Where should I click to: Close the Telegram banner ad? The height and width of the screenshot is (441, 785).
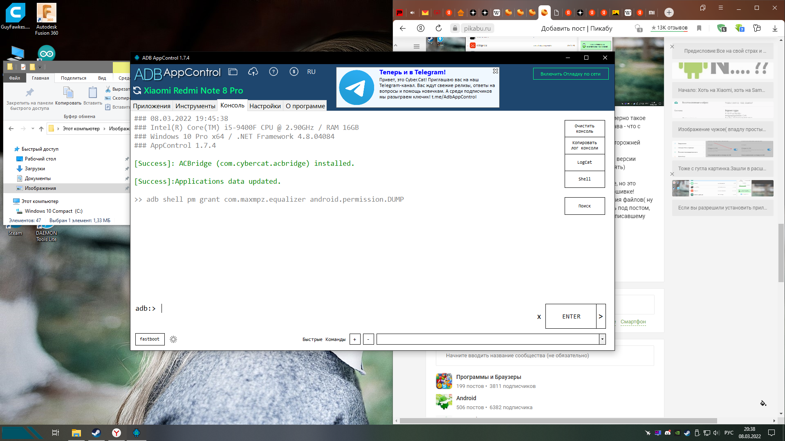click(495, 71)
